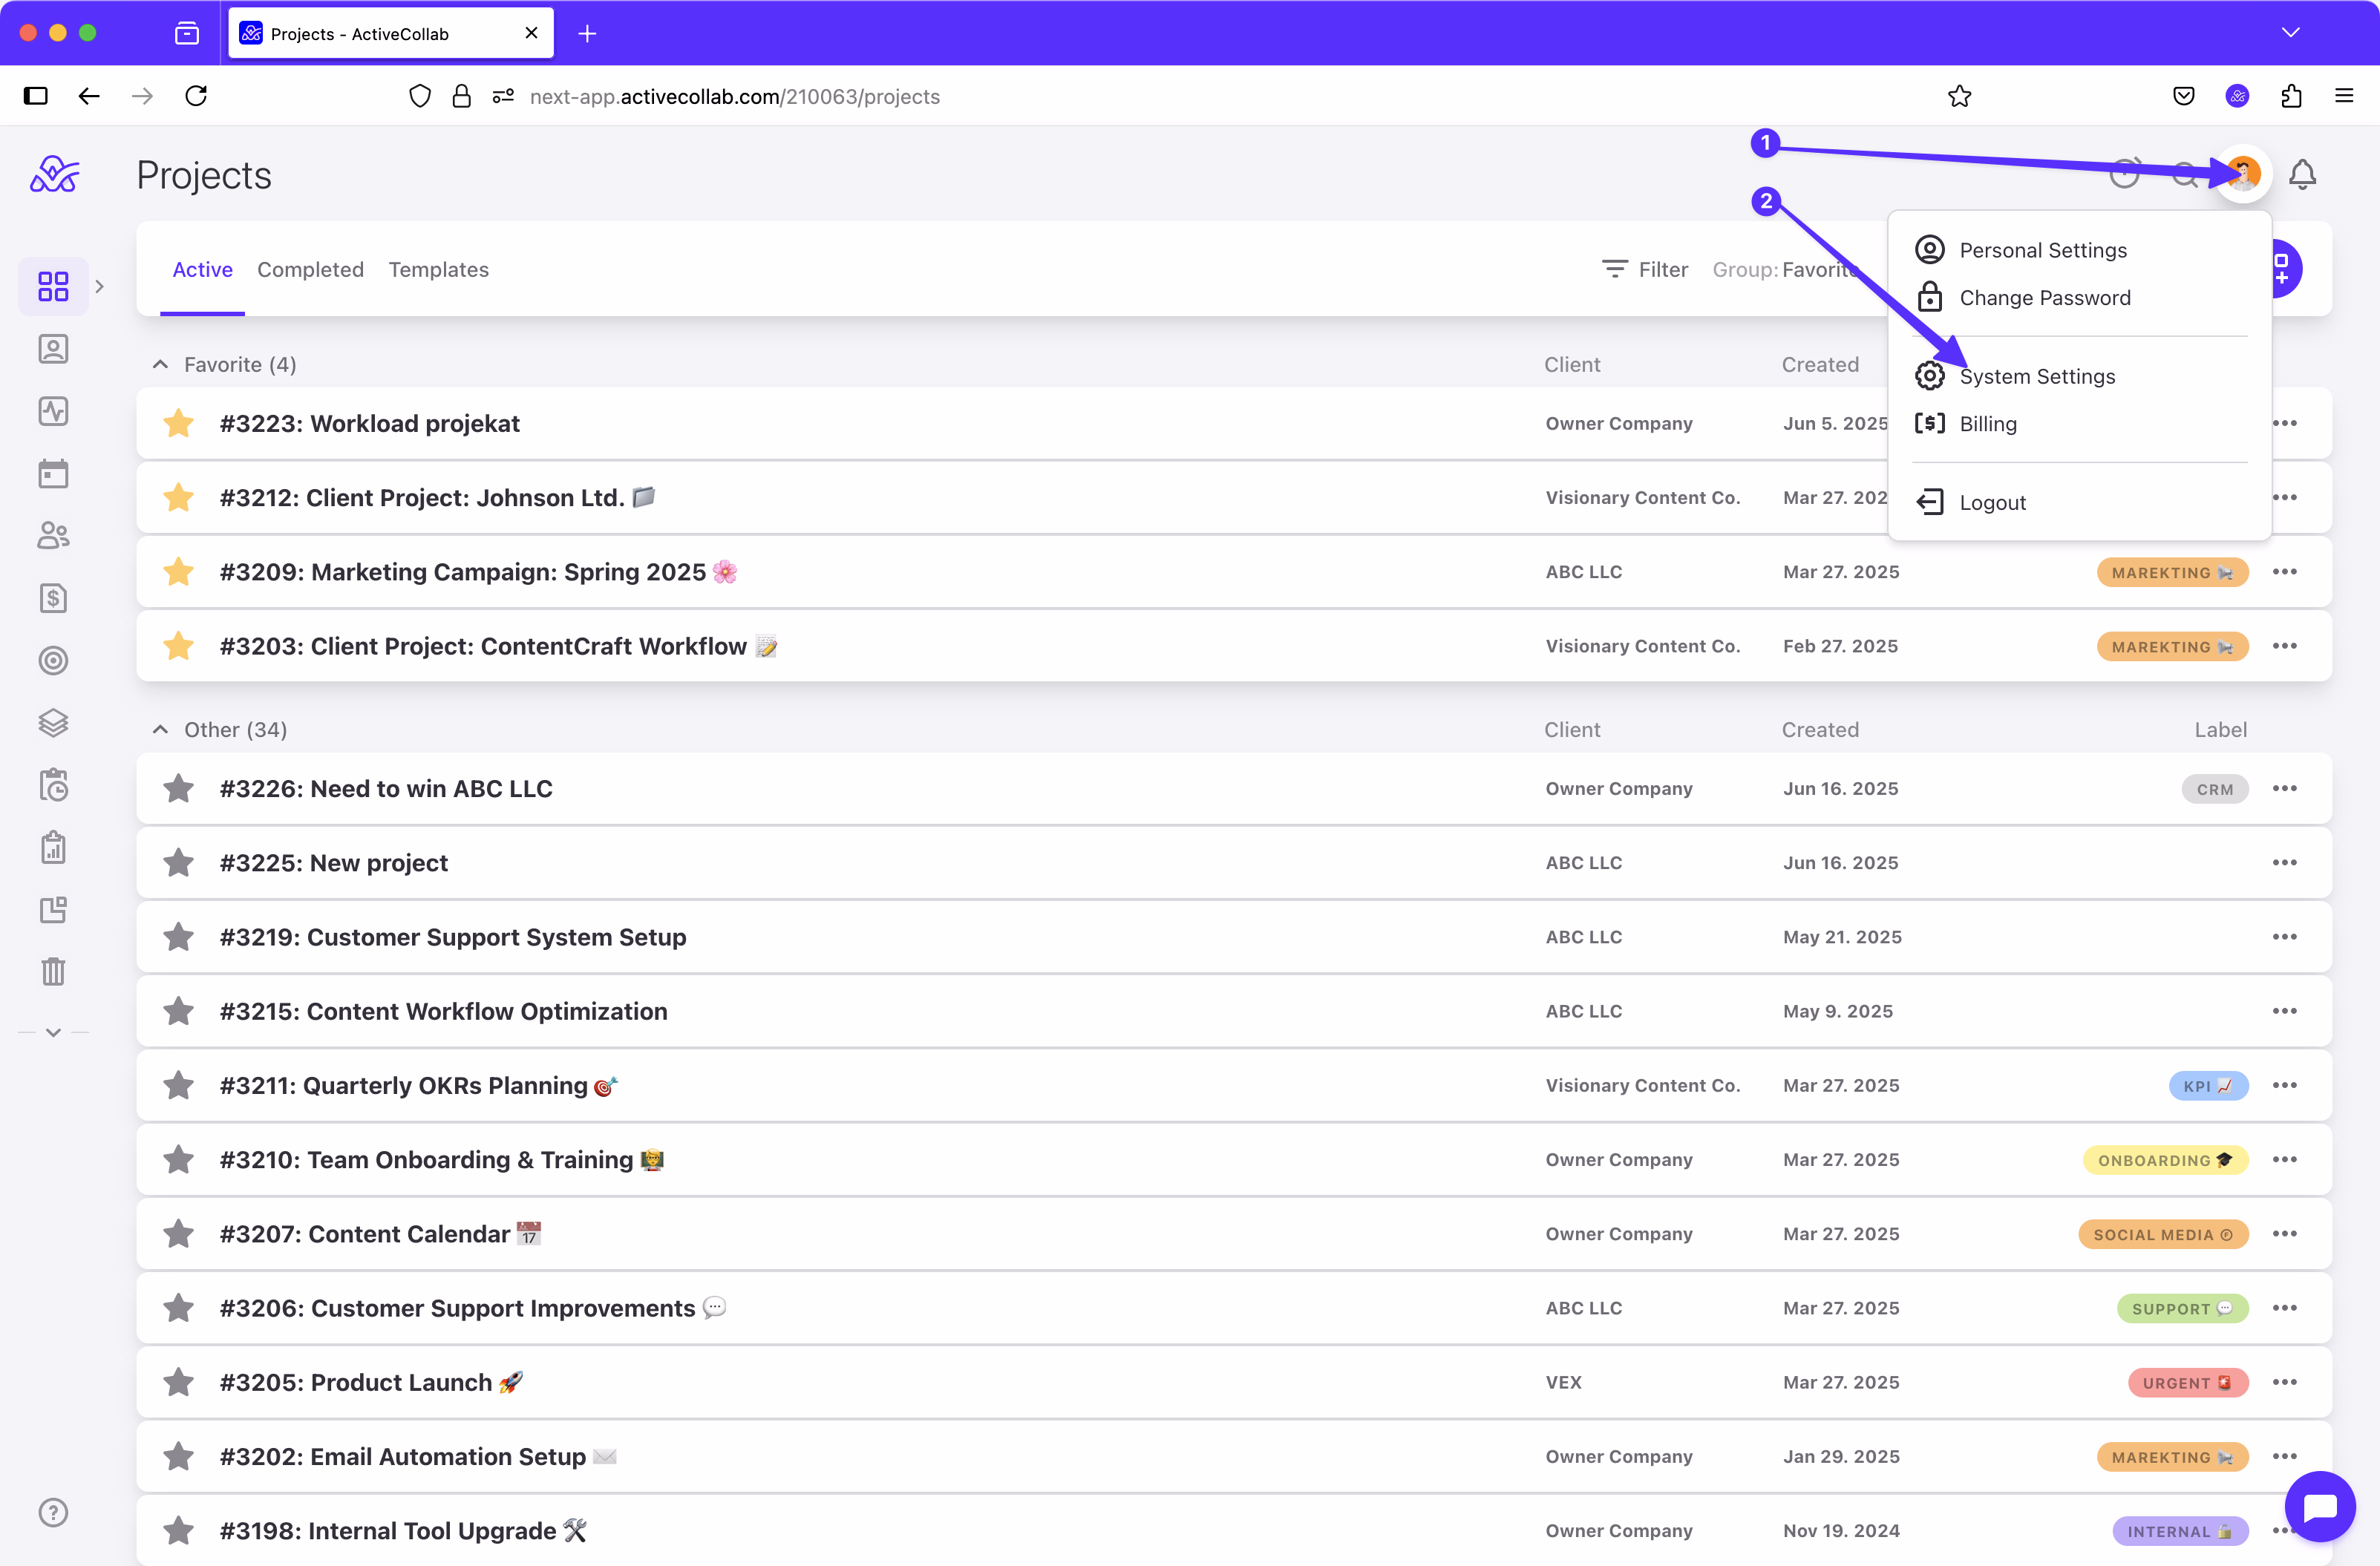The height and width of the screenshot is (1566, 2380).
Task: Favorite #3205 Product Launch star
Action: 178,1382
